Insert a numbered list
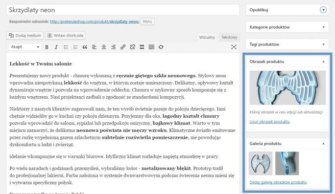Viewport: 335px width, 194px height. point(75,47)
